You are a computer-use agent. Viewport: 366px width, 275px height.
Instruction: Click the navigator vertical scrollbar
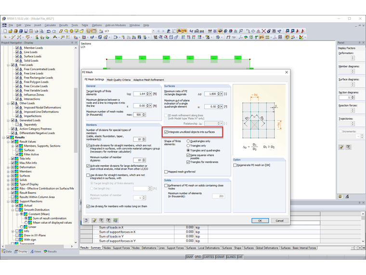(76, 120)
